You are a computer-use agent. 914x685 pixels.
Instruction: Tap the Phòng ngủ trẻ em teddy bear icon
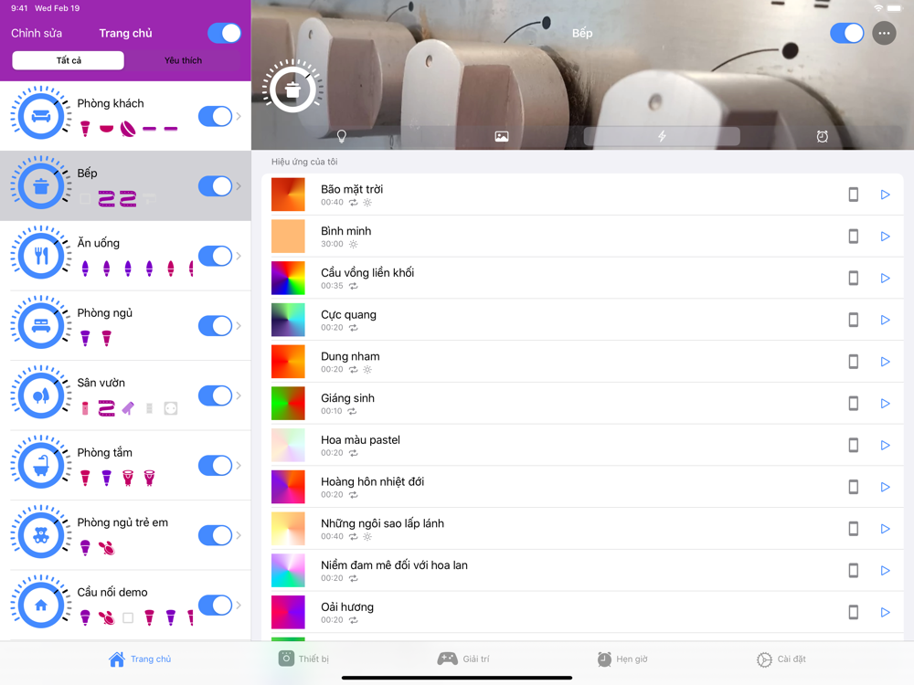tap(40, 536)
